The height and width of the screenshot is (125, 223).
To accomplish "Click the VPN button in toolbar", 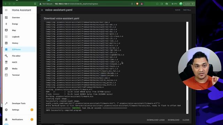I will (174, 4).
